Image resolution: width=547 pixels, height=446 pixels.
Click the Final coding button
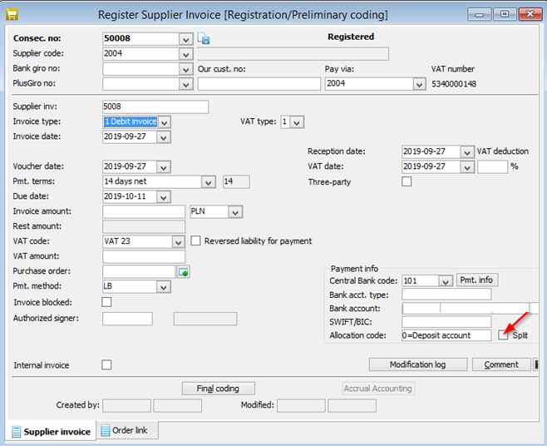tap(218, 389)
